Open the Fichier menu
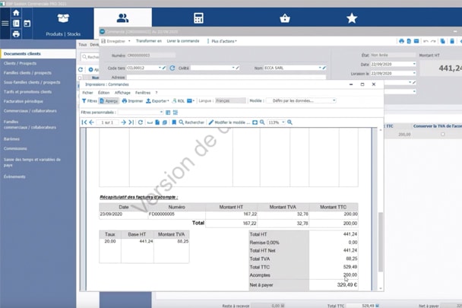462x308 pixels. tap(87, 92)
